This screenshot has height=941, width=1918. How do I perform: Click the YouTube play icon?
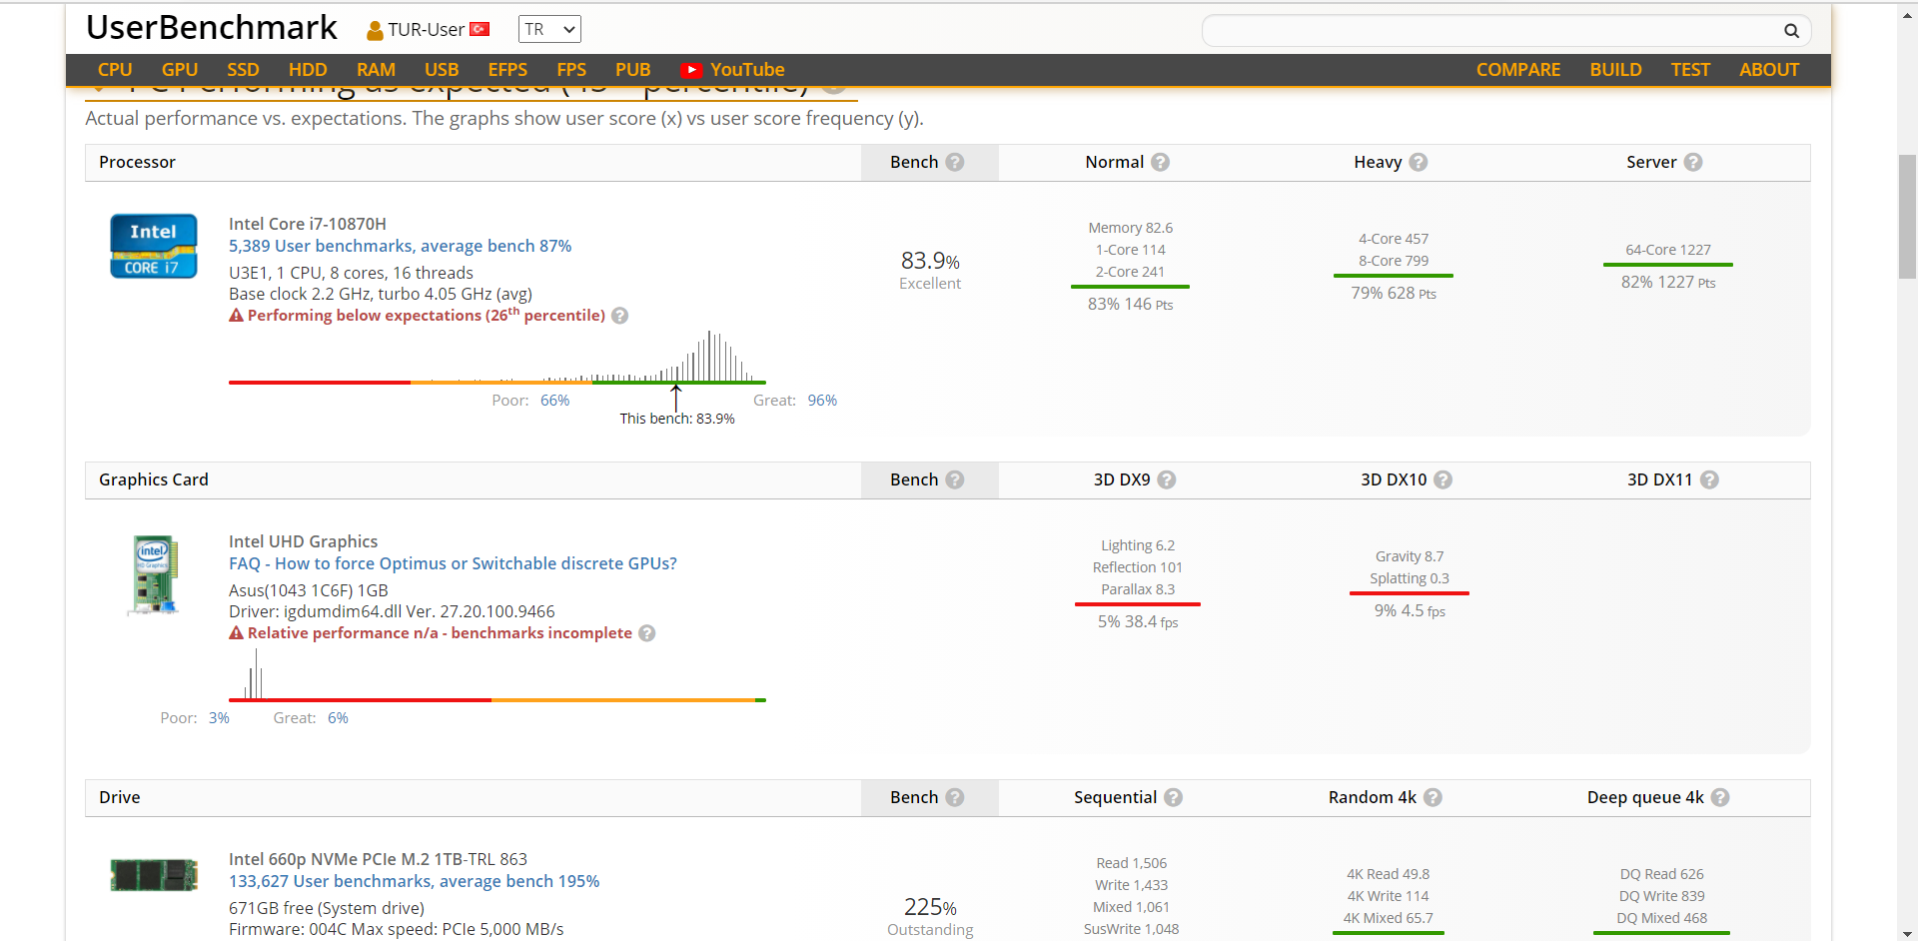coord(691,70)
